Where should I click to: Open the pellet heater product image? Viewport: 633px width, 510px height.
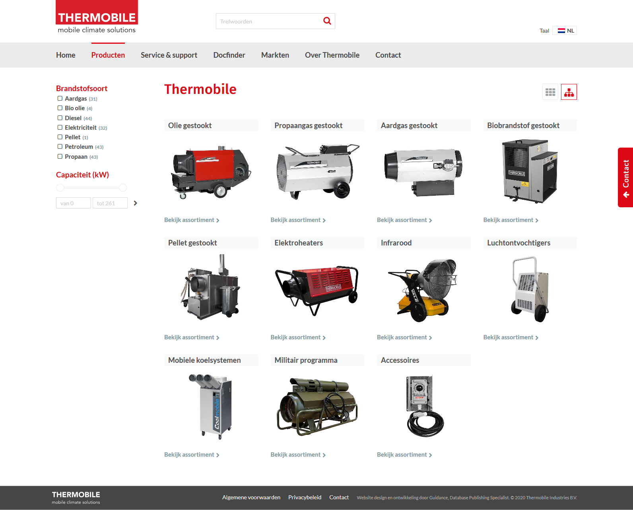[x=211, y=287]
